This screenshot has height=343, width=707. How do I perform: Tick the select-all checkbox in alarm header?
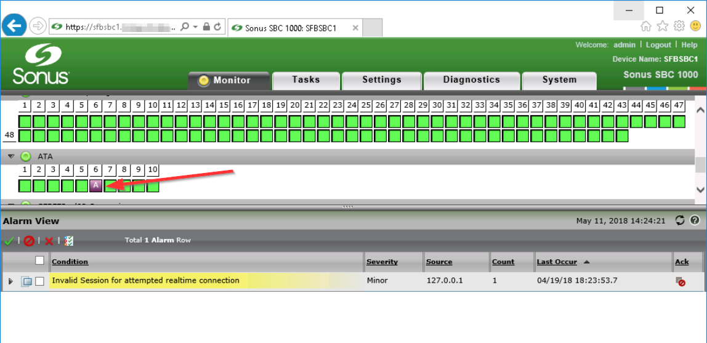pyautogui.click(x=39, y=260)
